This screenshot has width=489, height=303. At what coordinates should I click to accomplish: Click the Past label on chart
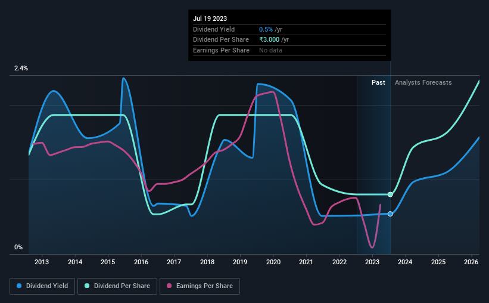click(378, 82)
